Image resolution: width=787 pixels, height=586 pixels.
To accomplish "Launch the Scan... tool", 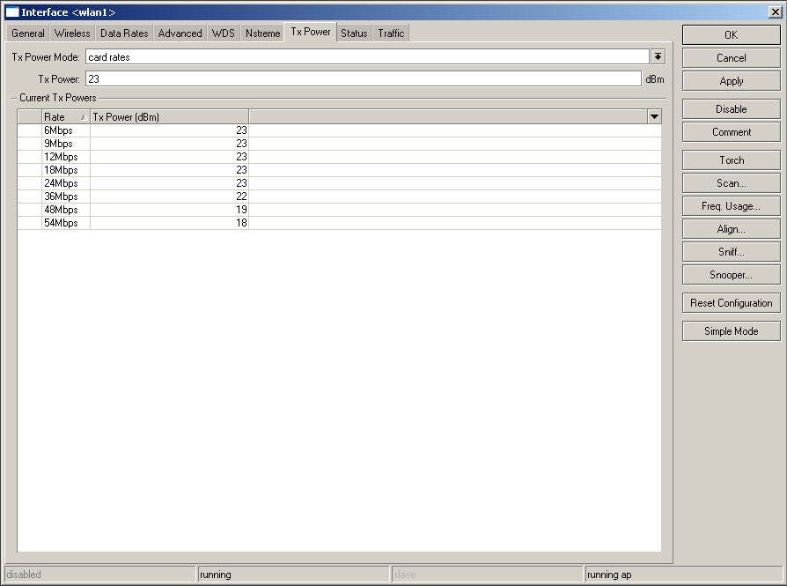I will pos(732,183).
